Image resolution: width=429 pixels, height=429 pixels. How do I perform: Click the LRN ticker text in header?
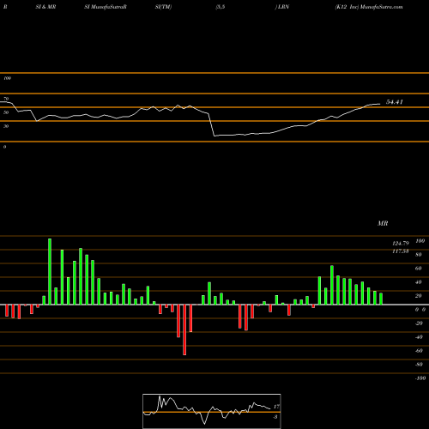283,7
